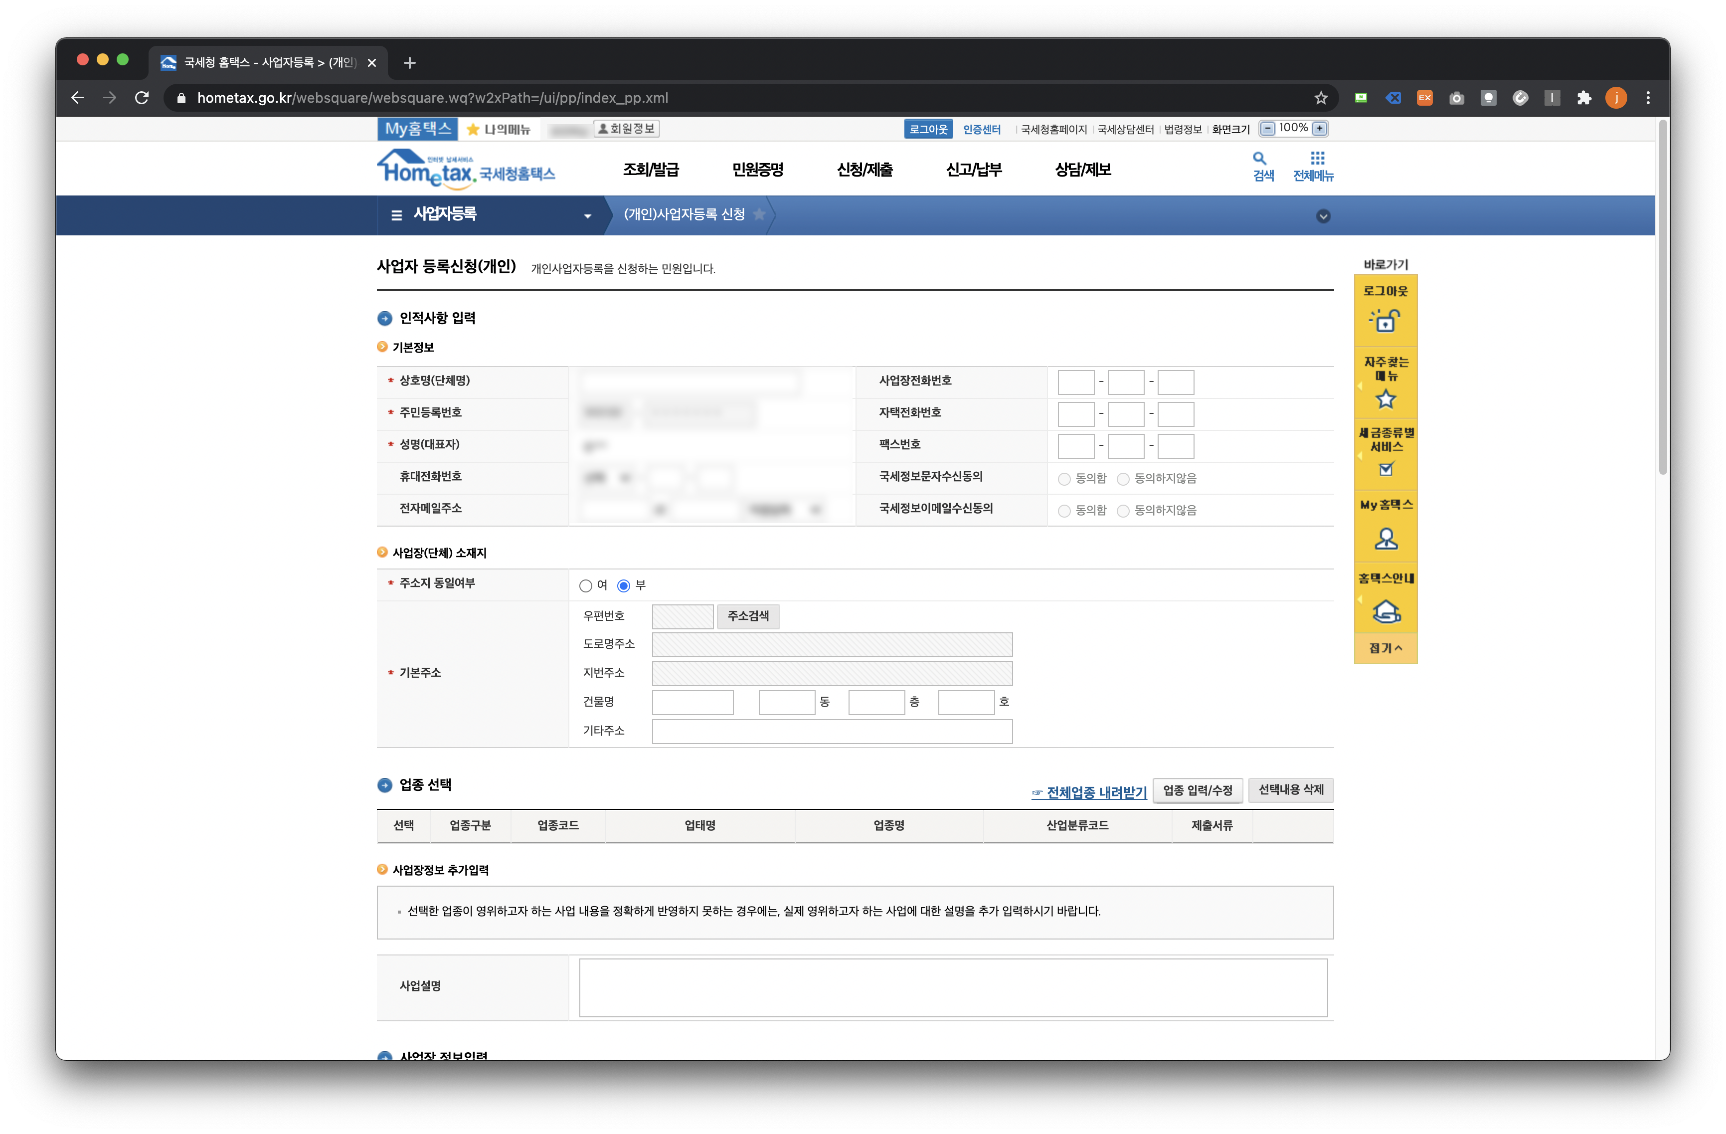Open 국세청홈페이지 link
The height and width of the screenshot is (1134, 1726).
(x=1053, y=129)
